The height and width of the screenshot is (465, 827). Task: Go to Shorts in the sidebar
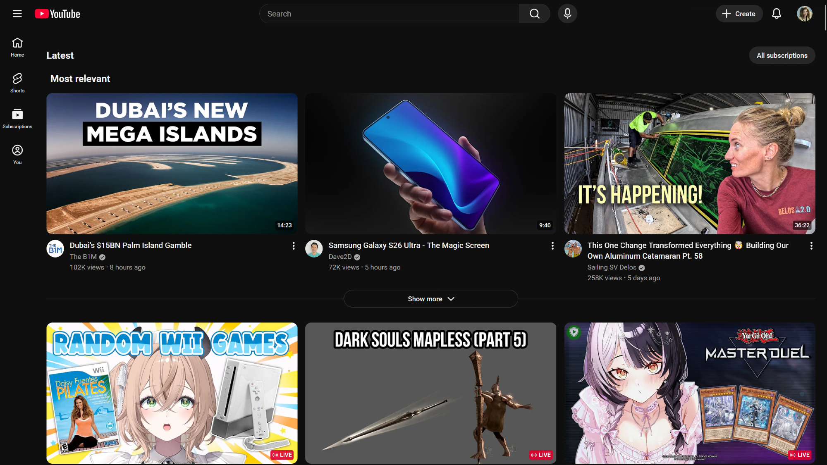17,83
